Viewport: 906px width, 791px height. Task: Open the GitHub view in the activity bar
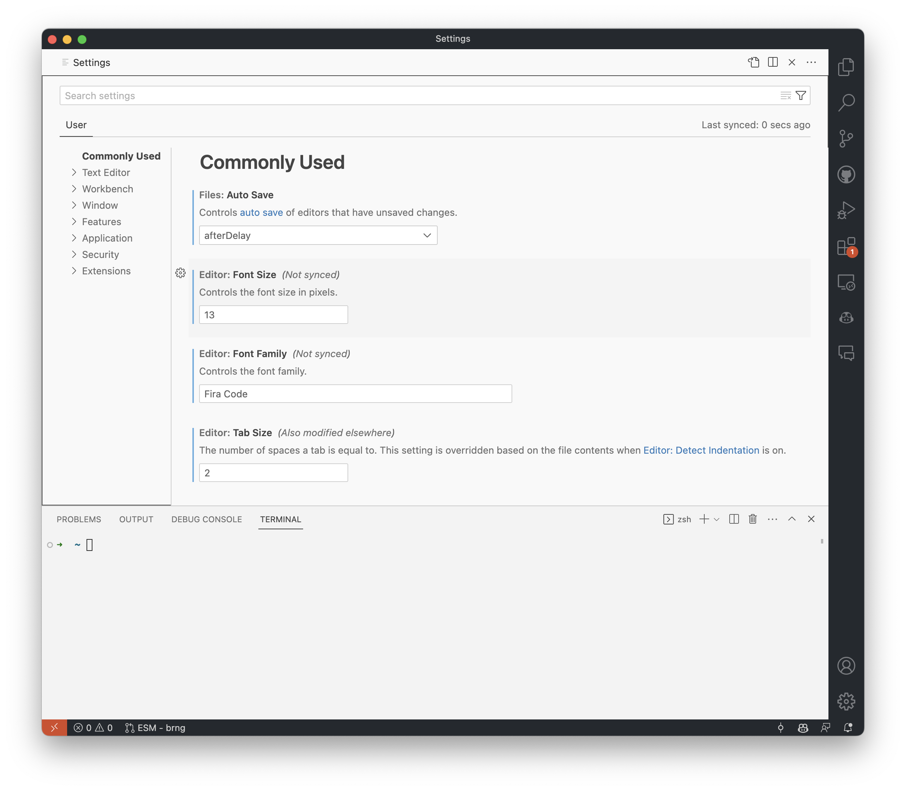click(x=846, y=174)
